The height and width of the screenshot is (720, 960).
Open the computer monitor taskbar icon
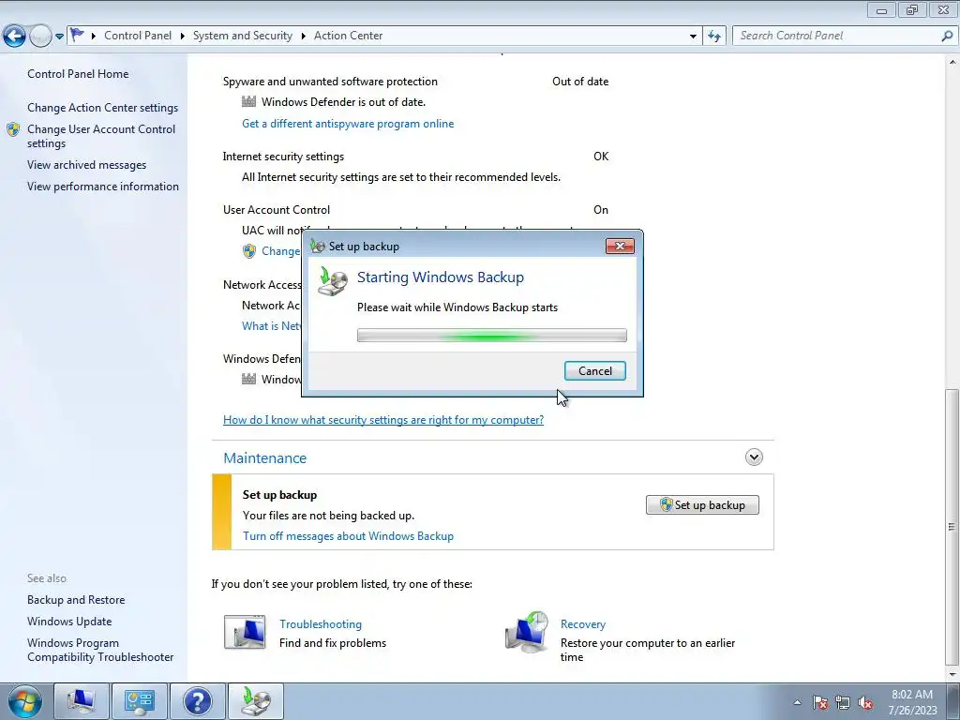(x=81, y=701)
